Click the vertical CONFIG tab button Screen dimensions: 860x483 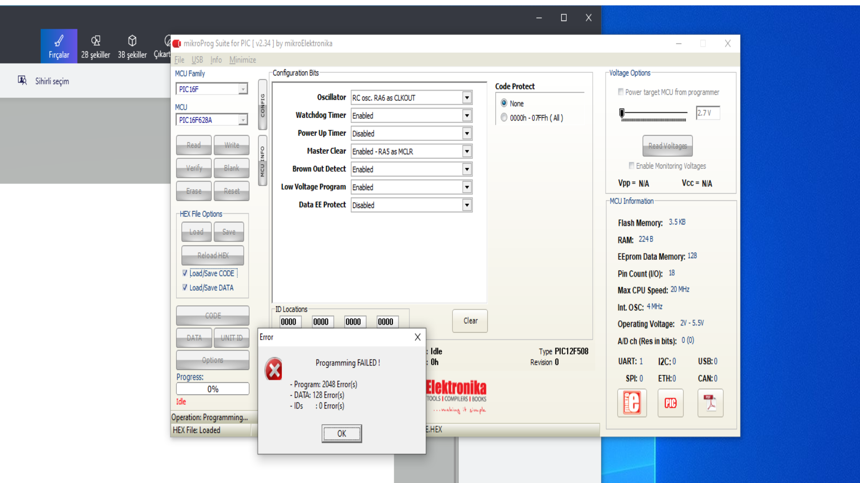262,105
